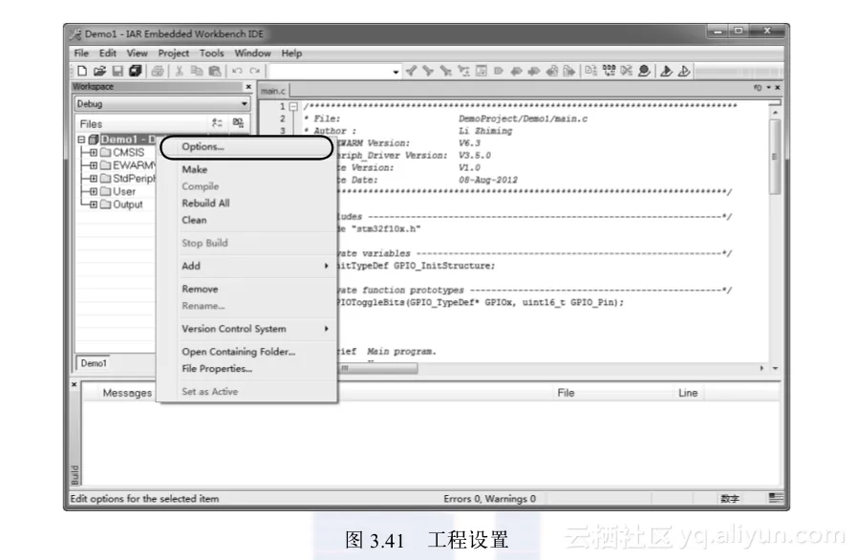Expand the CMSIS folder
856x560 pixels.
click(94, 152)
